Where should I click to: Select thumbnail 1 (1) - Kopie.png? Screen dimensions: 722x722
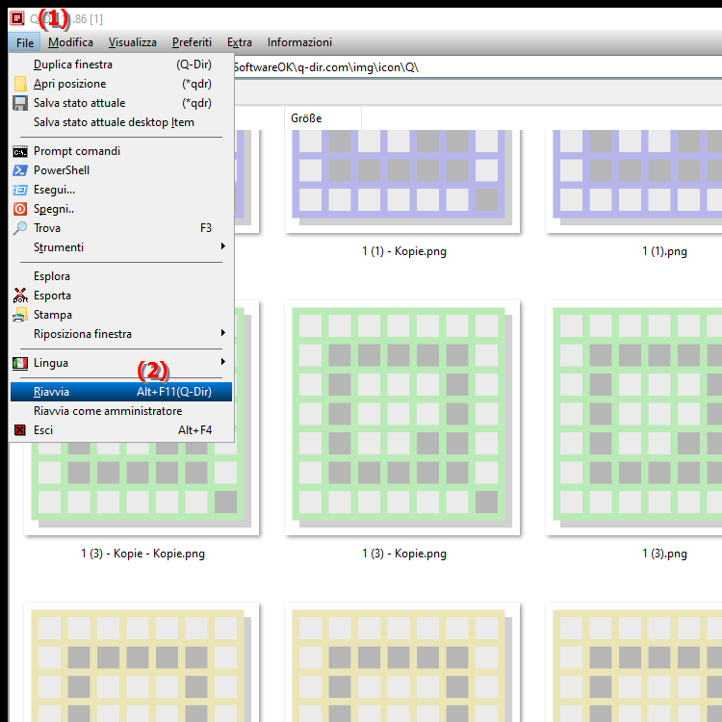402,182
